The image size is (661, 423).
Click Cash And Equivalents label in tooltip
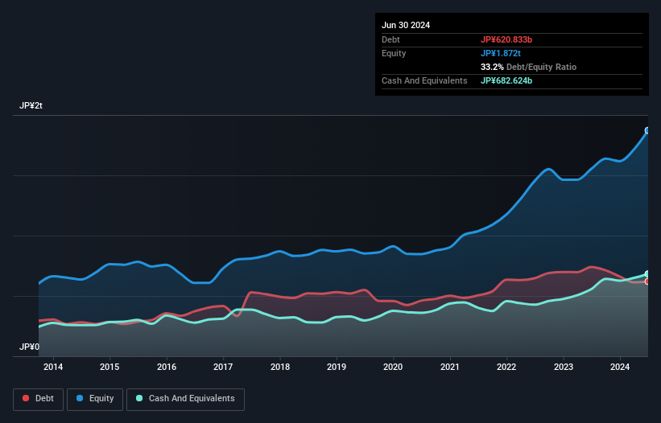[424, 80]
